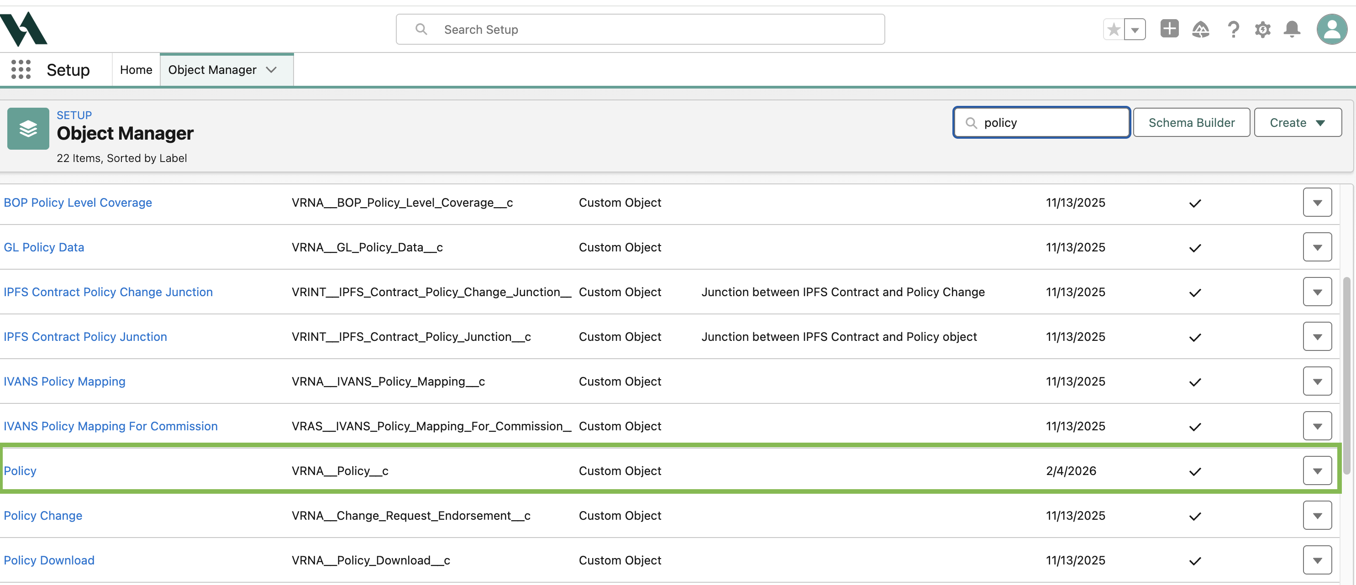1356x585 pixels.
Task: Open the Notifications bell icon
Action: 1292,30
